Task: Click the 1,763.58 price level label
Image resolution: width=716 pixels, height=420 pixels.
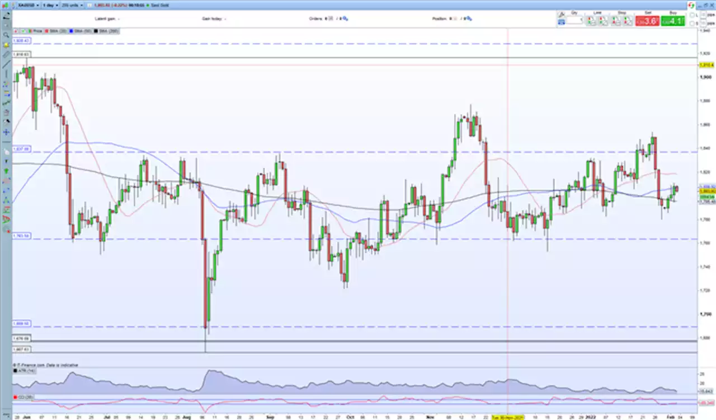Action: 21,236
